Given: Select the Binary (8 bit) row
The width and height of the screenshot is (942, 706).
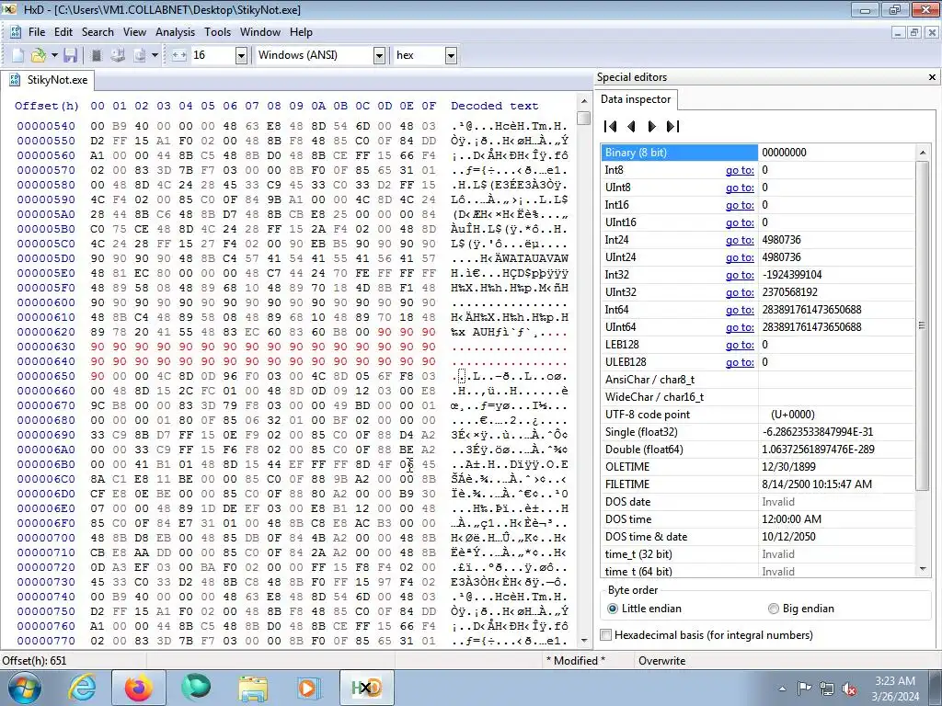Looking at the screenshot, I should (x=758, y=153).
